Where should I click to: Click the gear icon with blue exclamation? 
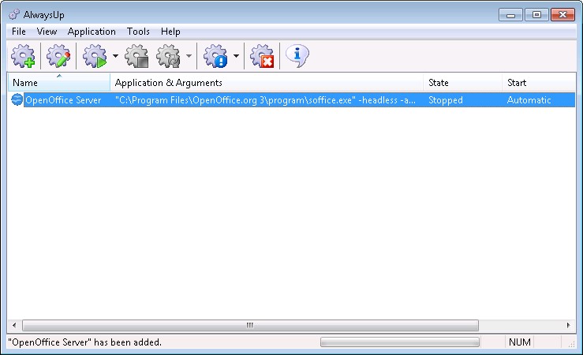click(x=215, y=56)
